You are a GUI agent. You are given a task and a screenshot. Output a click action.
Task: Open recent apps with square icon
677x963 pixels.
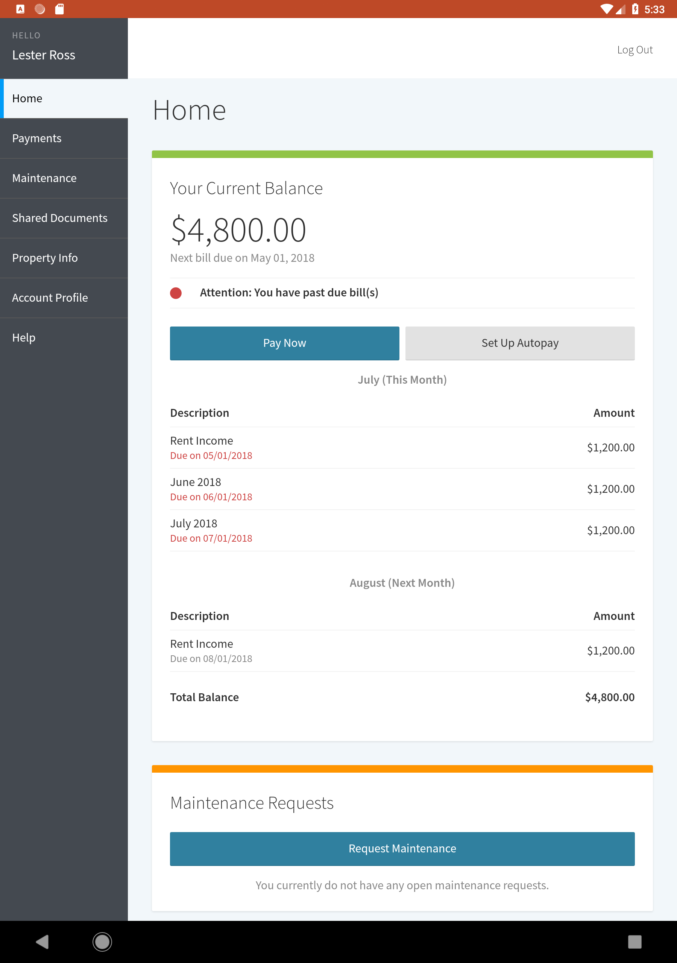634,942
